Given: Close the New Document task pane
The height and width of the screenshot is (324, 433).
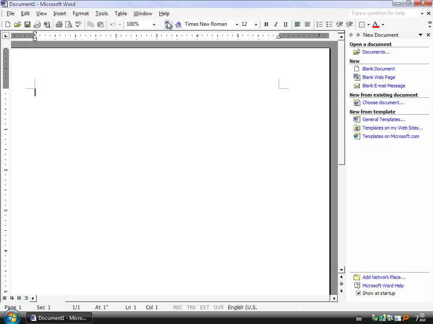Looking at the screenshot, I should [x=428, y=35].
